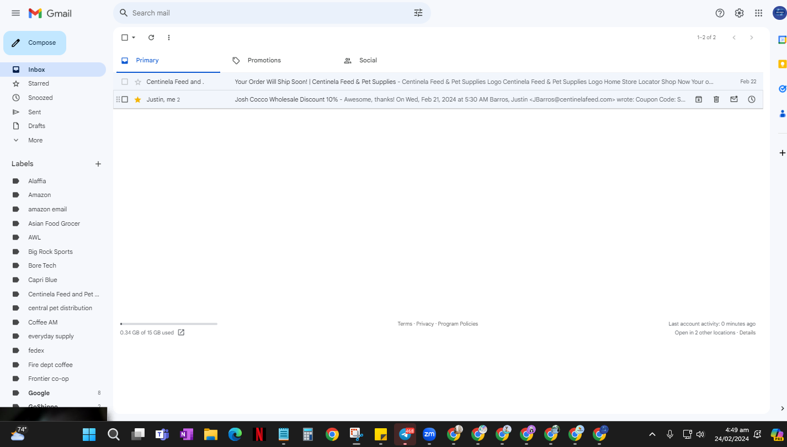Open account activity Details link

[747, 333]
